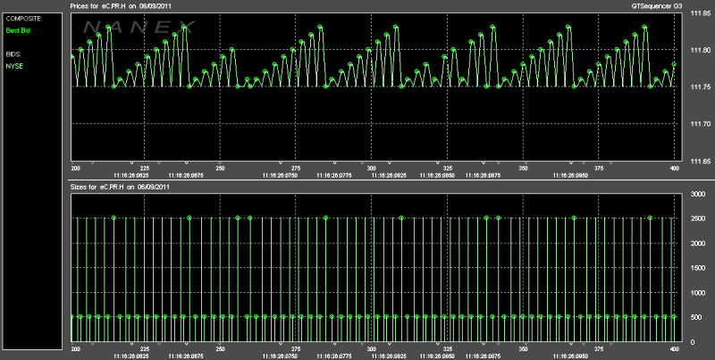Click the Sizes for eC.PR.H chart title
The height and width of the screenshot is (360, 715).
point(120,187)
